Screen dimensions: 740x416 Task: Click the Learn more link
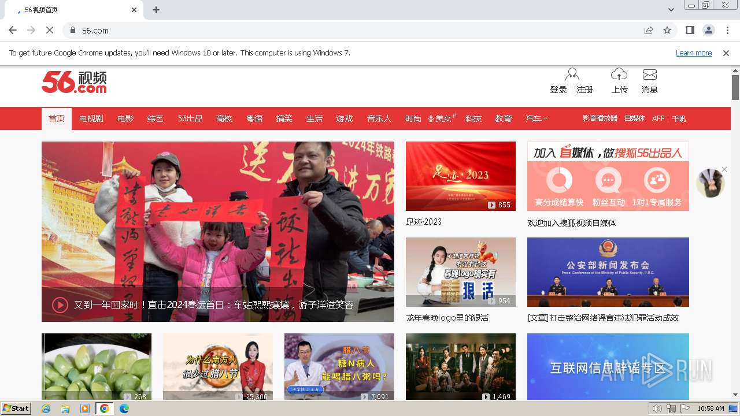pos(694,53)
